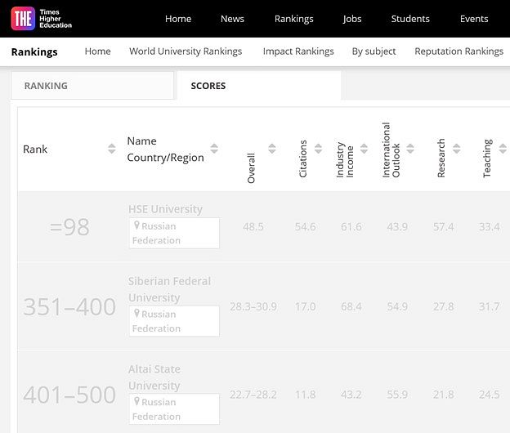Sort by International Outlook arrows

(x=410, y=149)
